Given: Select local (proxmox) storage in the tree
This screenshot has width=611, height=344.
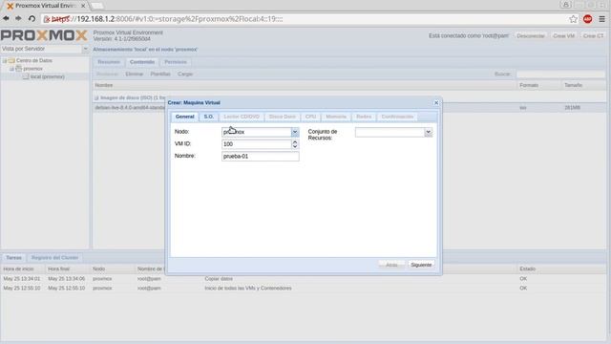Looking at the screenshot, I should (x=47, y=76).
